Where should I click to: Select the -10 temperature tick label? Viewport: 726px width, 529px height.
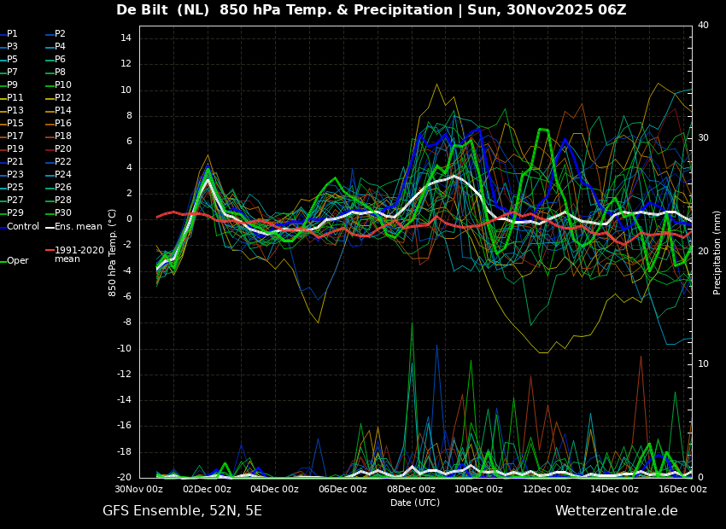[x=124, y=348]
